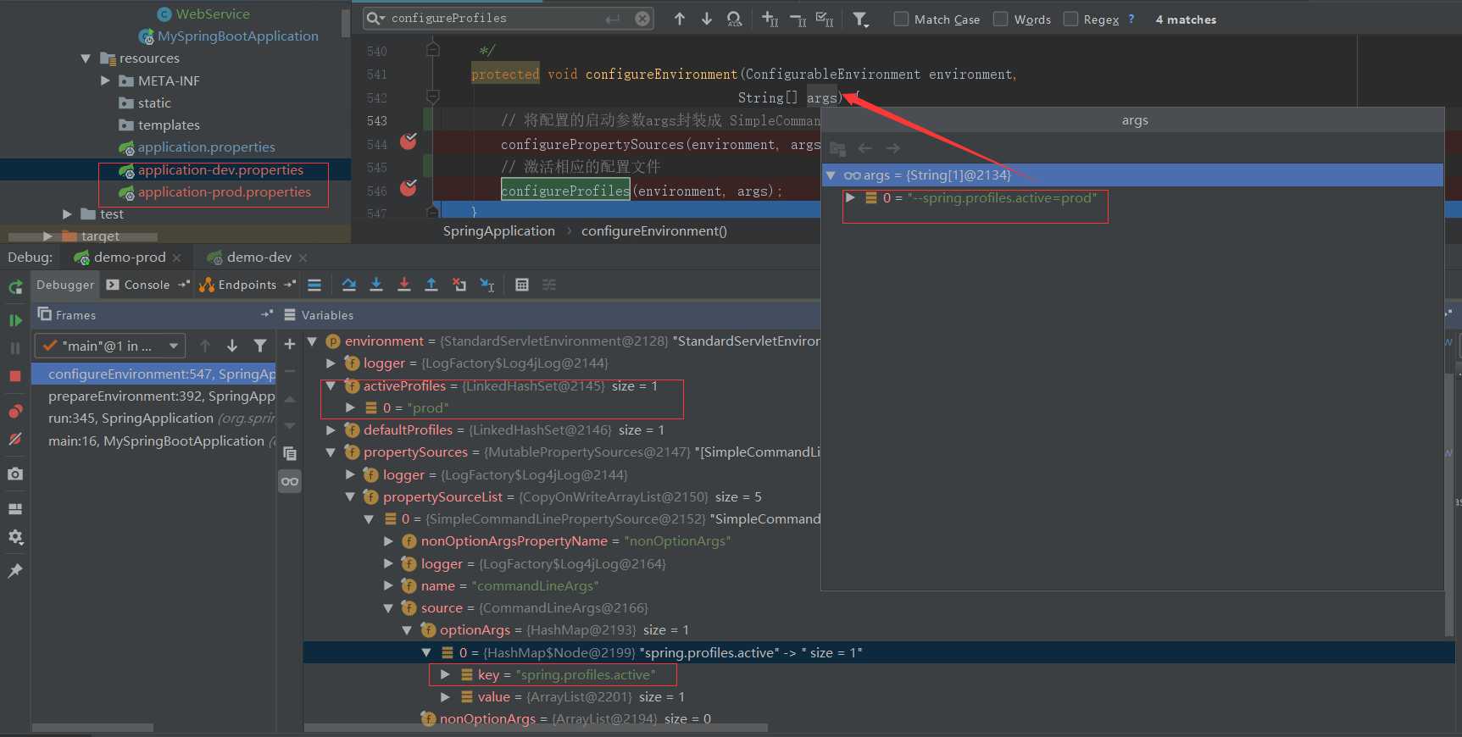
Task: Select prepareEnvironment:392 frame
Action: click(153, 396)
